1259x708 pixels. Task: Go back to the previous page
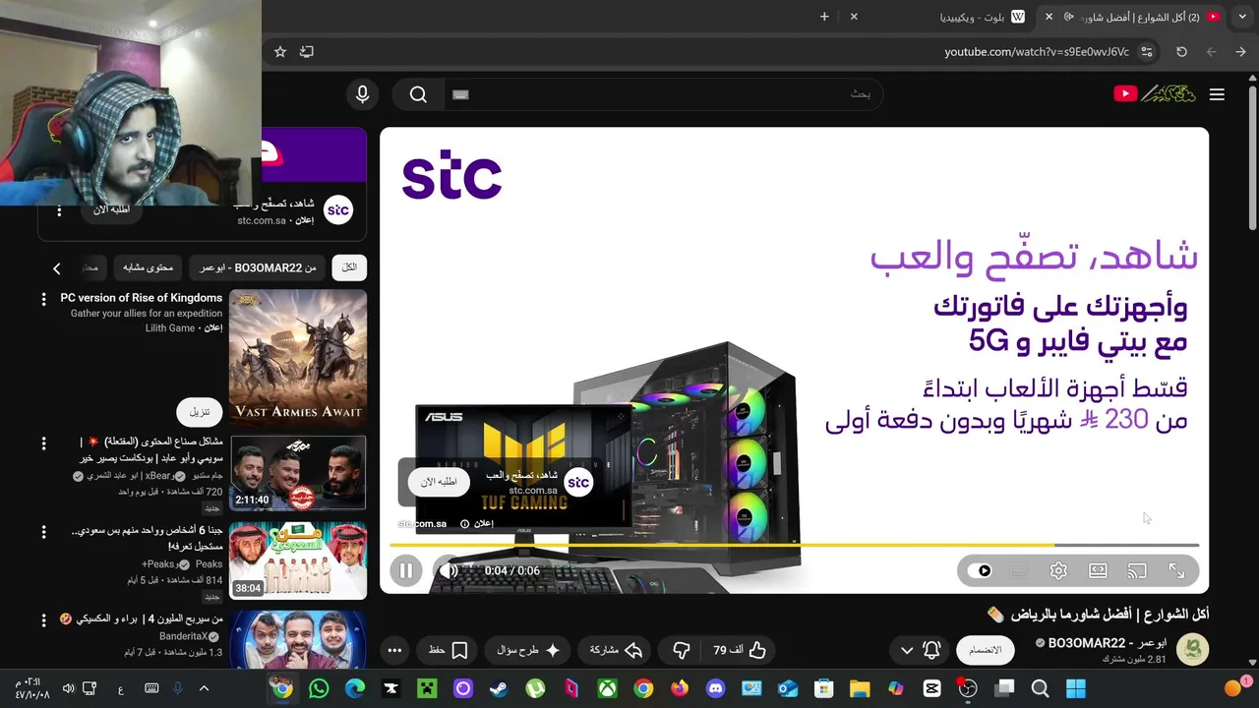[1240, 52]
